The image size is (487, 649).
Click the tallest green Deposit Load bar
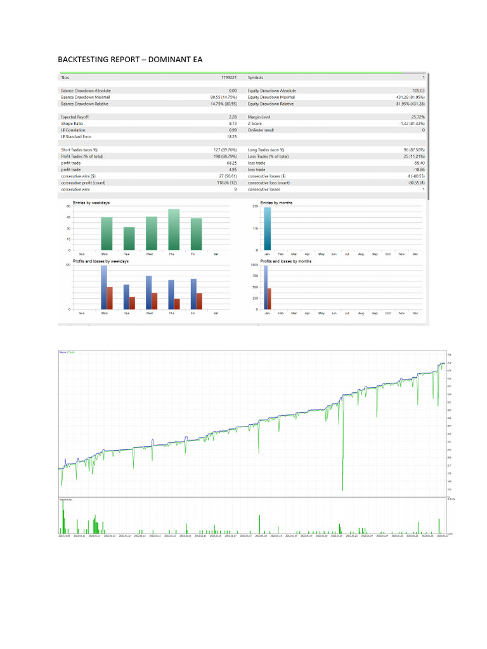pyautogui.click(x=63, y=517)
